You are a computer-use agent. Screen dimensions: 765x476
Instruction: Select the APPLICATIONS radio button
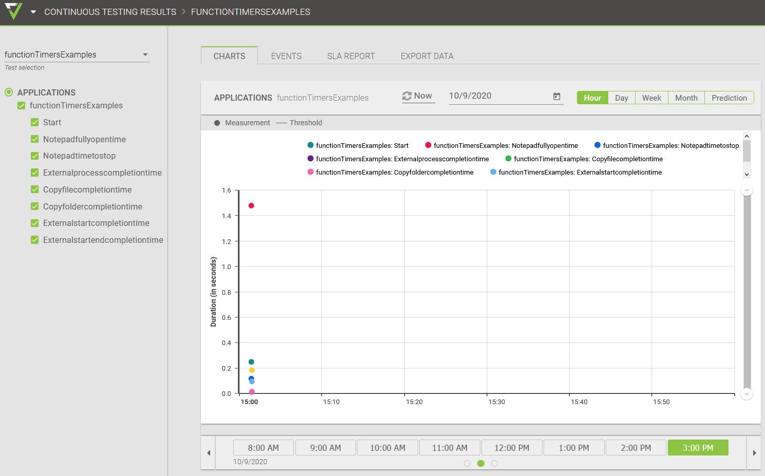9,92
